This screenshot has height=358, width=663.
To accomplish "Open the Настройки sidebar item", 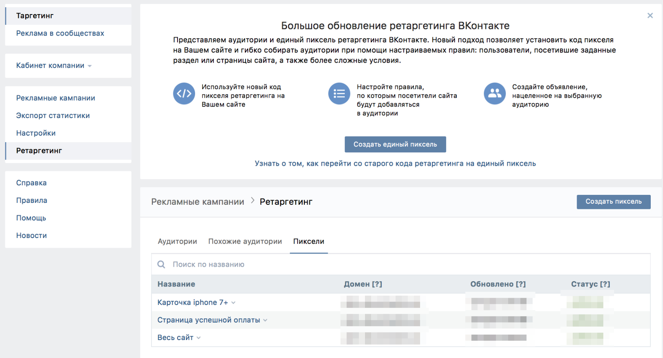I will pyautogui.click(x=36, y=133).
